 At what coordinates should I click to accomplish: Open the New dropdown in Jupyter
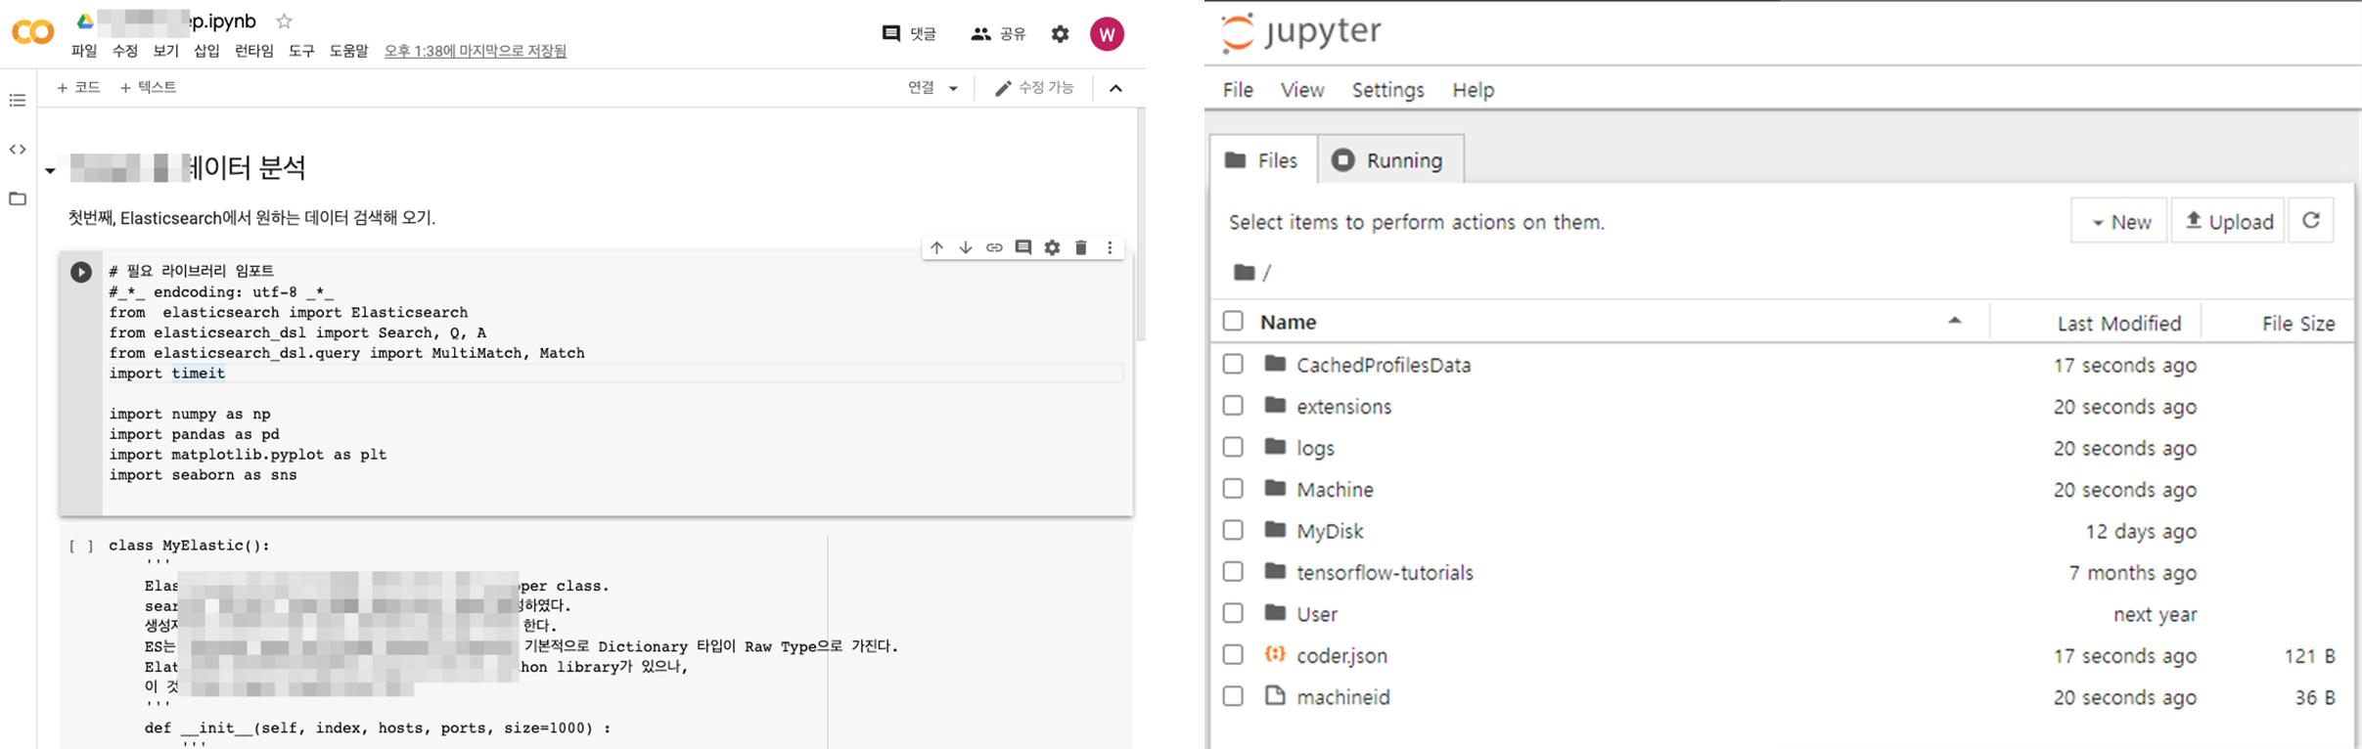click(2119, 222)
